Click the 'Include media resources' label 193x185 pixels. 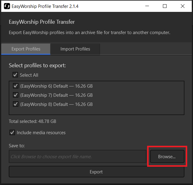41,133
